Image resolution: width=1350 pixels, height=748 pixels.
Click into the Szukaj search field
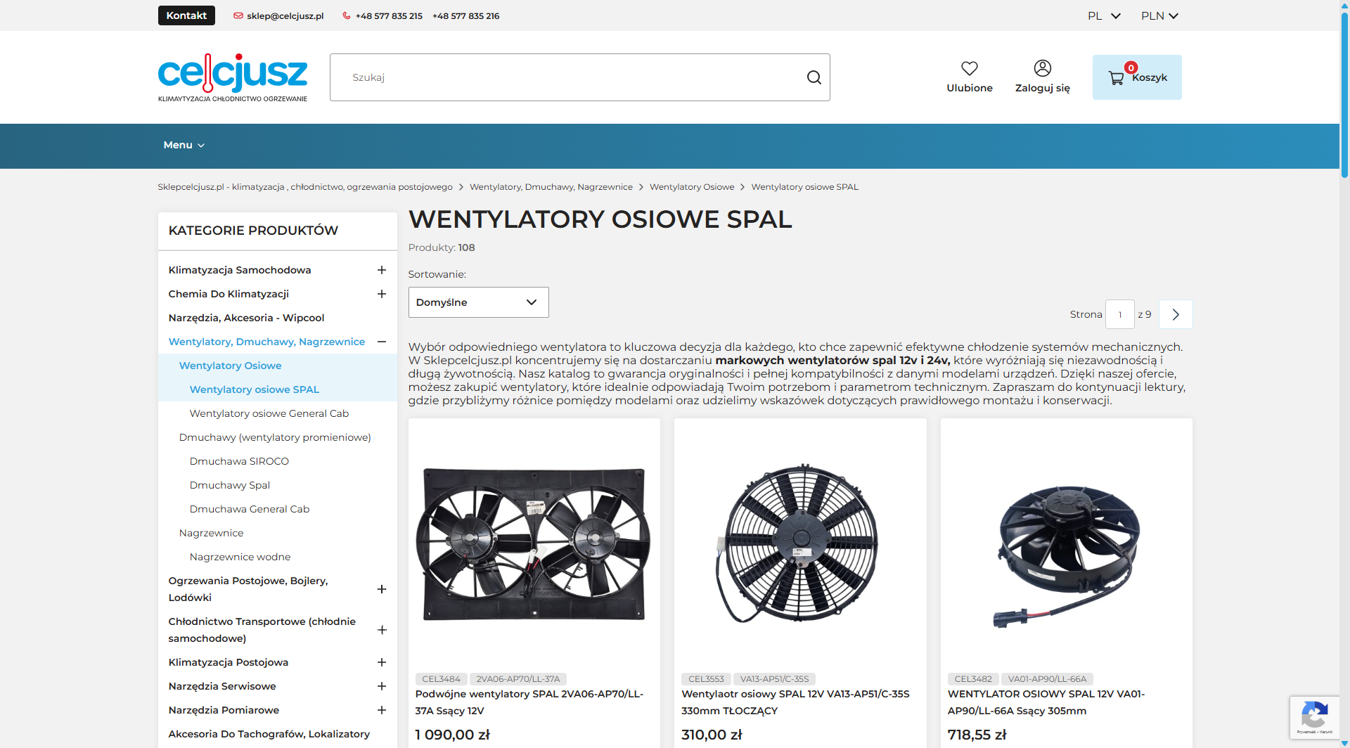(570, 77)
